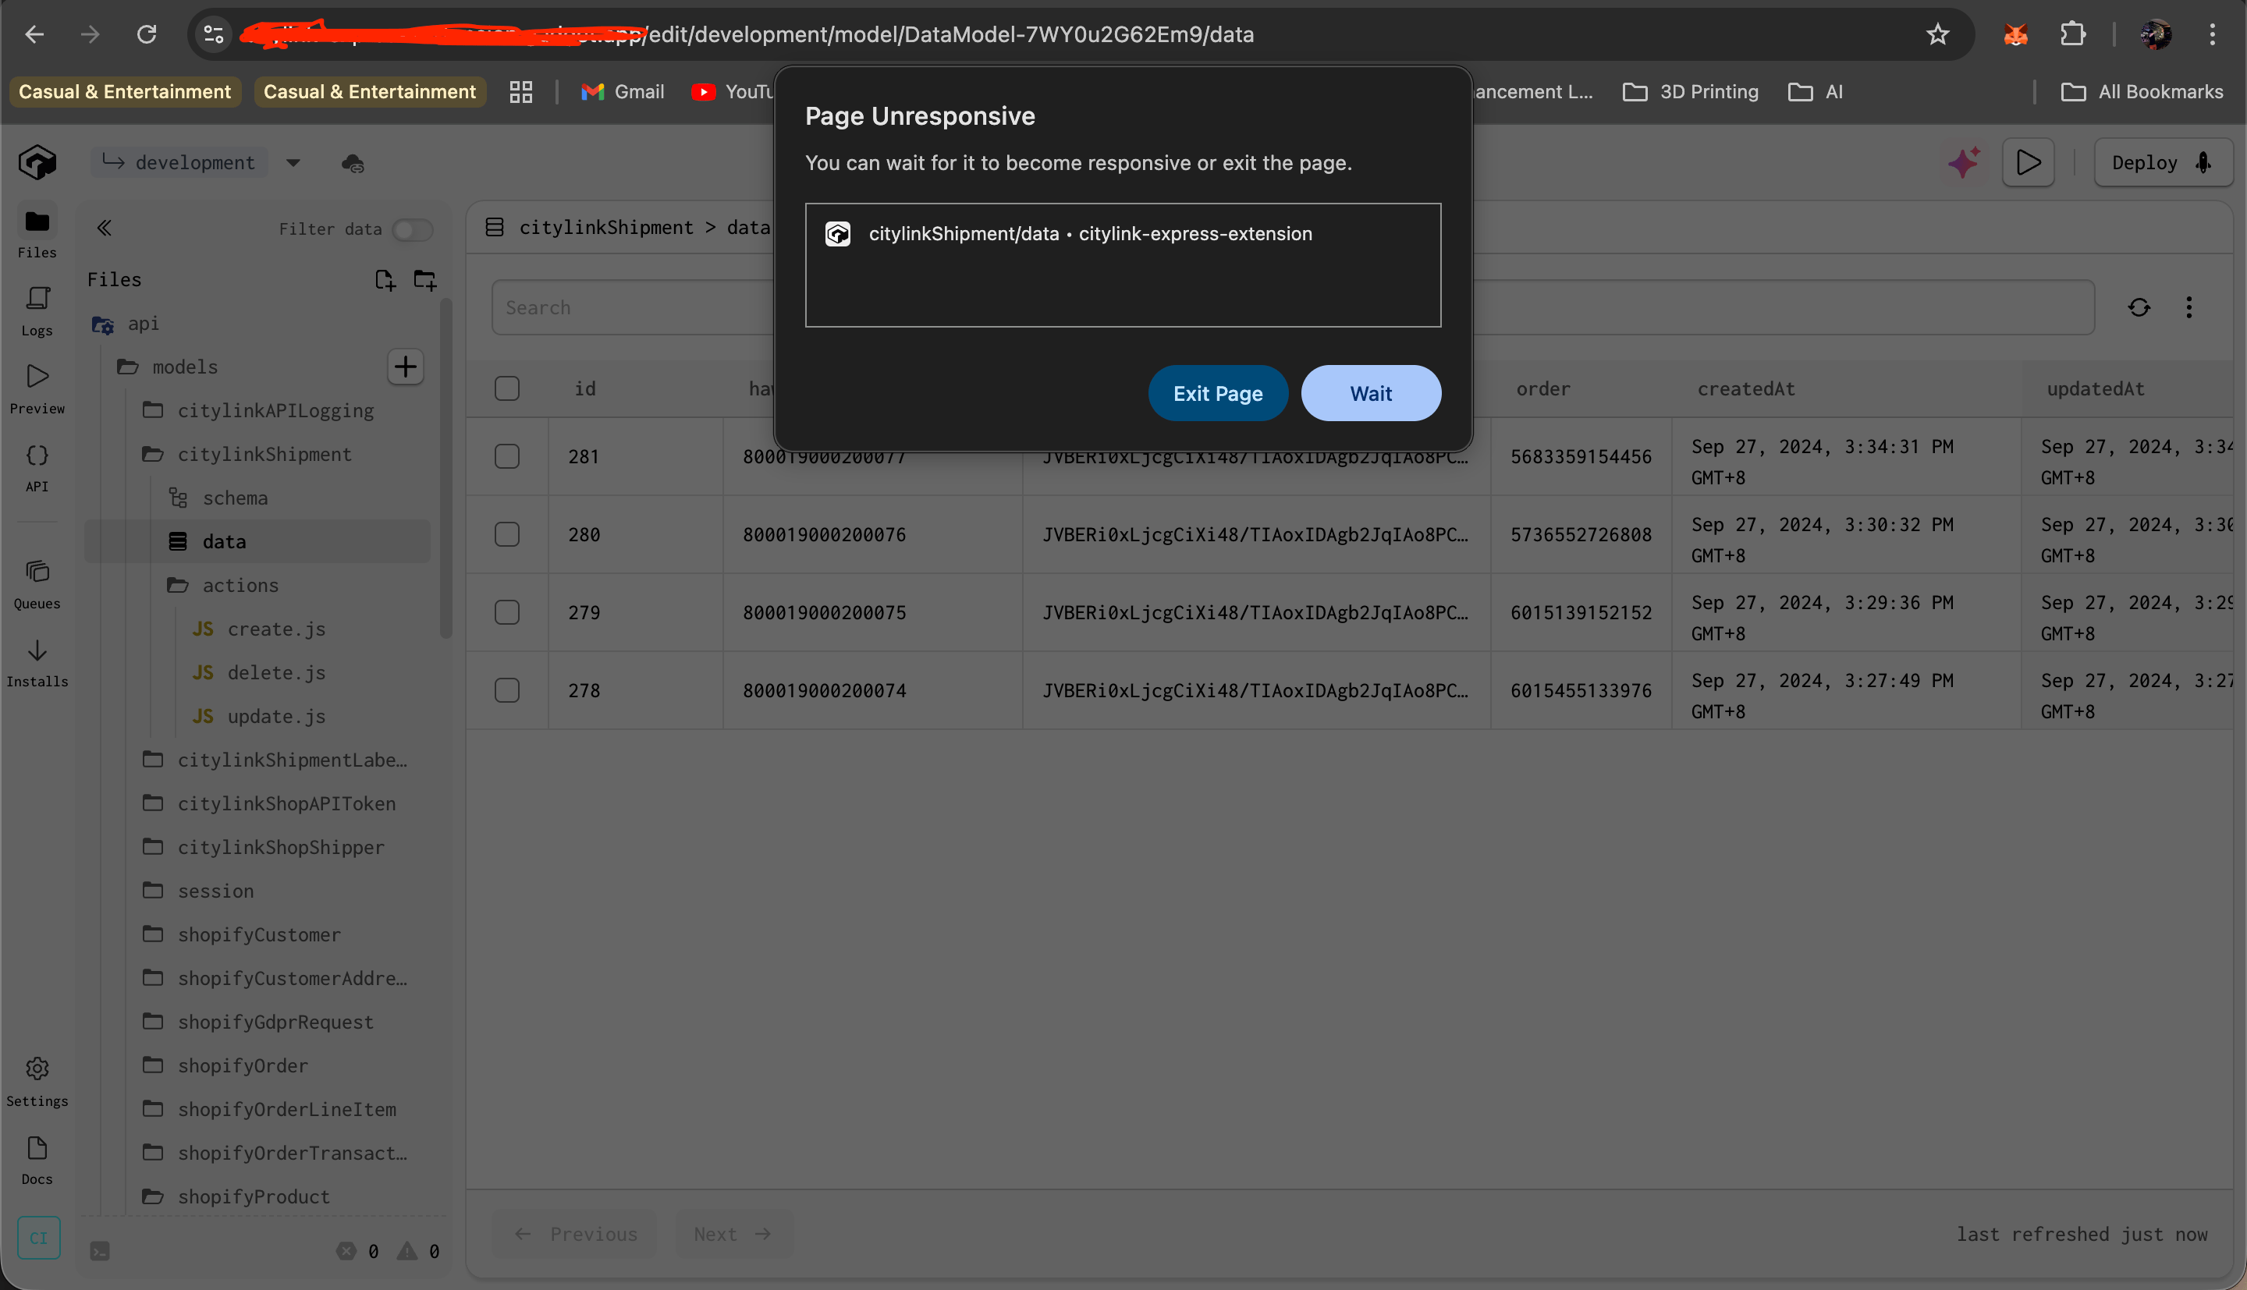Open the Logs sidebar panel
Screen dimensions: 2247x1290
[37, 310]
